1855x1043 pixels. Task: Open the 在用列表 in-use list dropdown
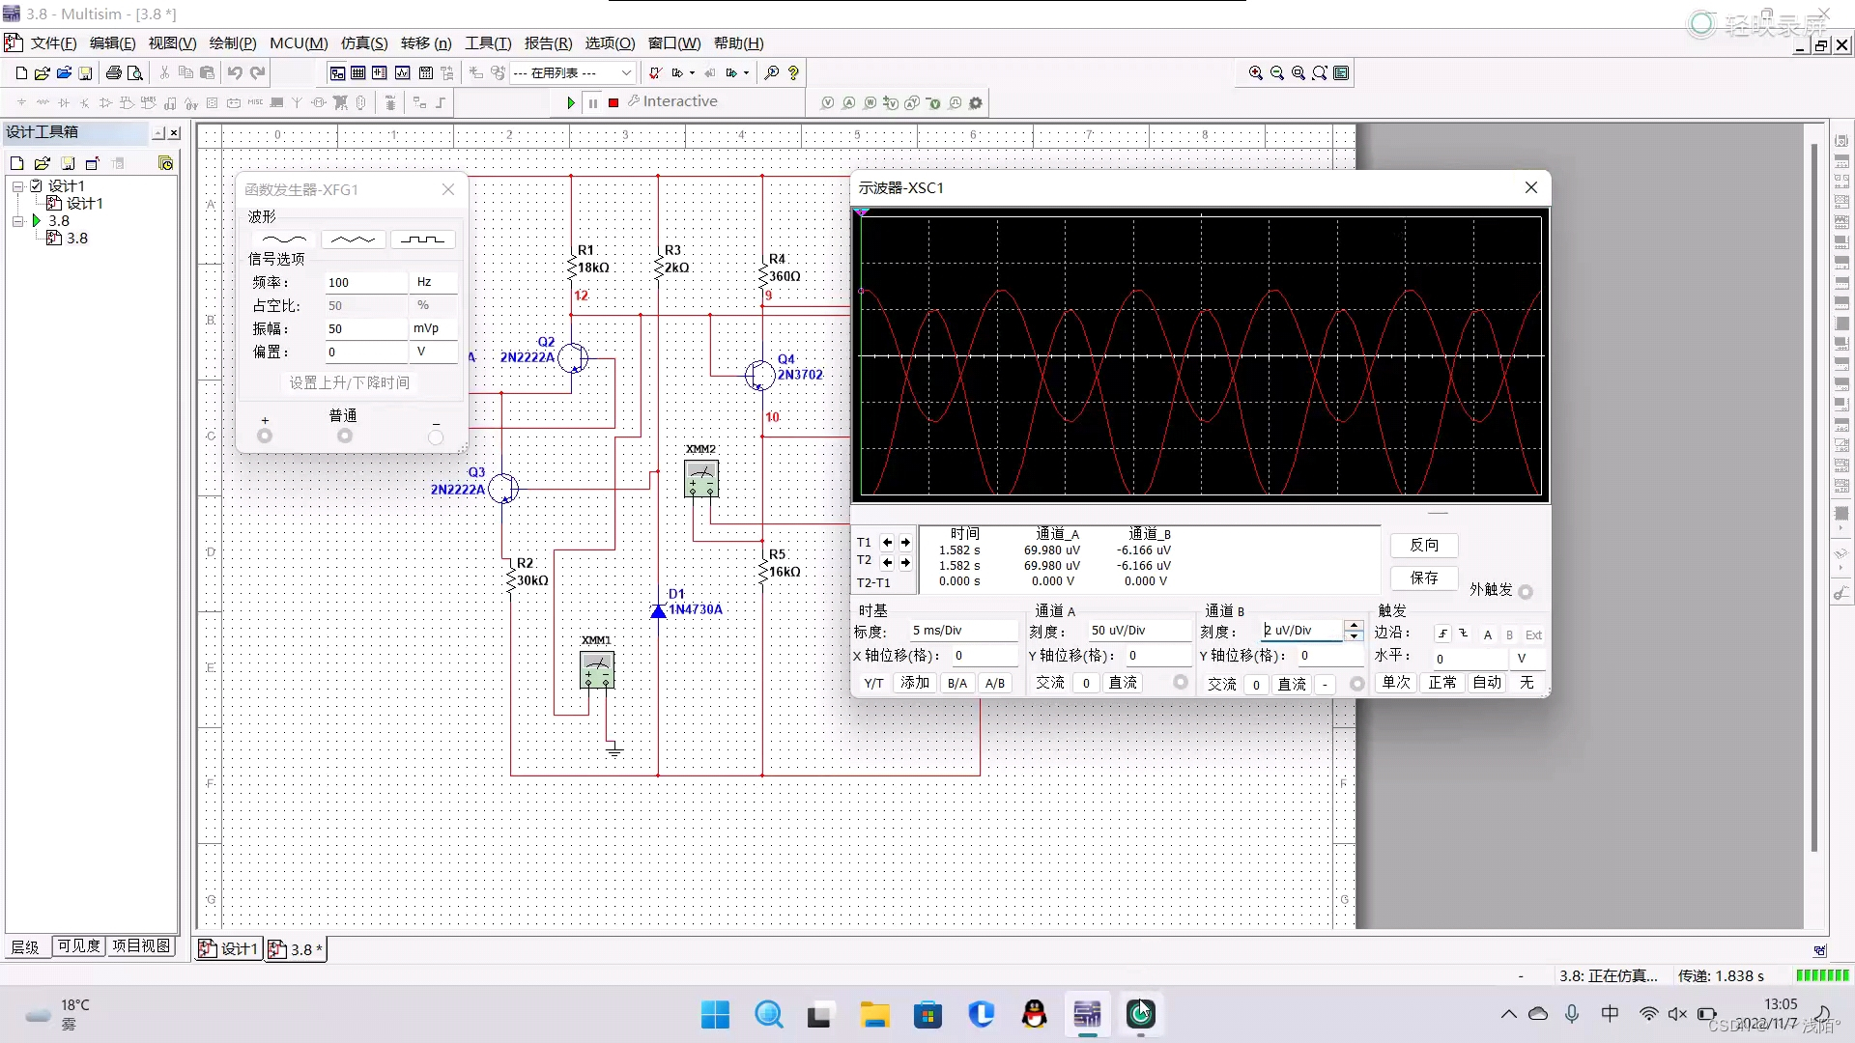626,72
